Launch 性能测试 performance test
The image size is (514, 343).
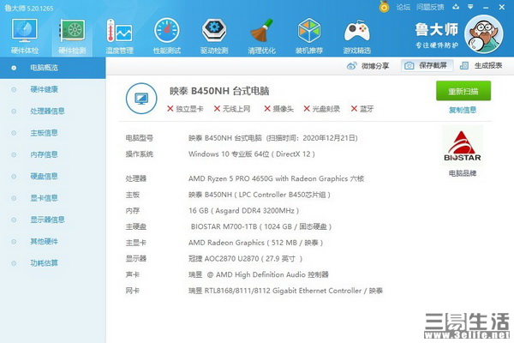(x=167, y=36)
